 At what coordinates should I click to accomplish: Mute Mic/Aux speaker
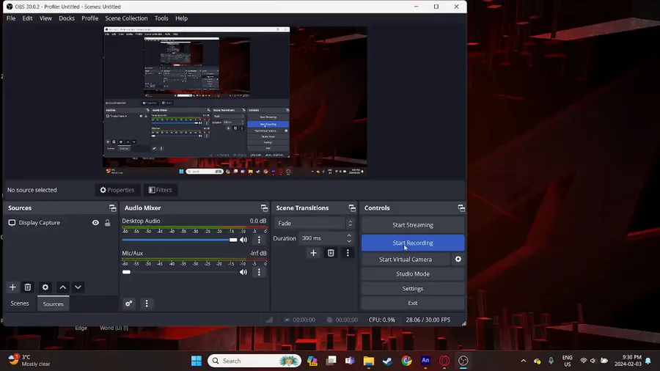coord(243,272)
